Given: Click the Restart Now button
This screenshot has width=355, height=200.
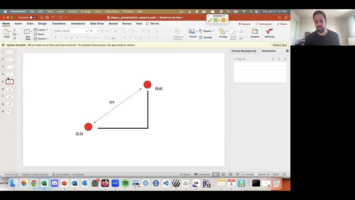Looking at the screenshot, I should [280, 45].
